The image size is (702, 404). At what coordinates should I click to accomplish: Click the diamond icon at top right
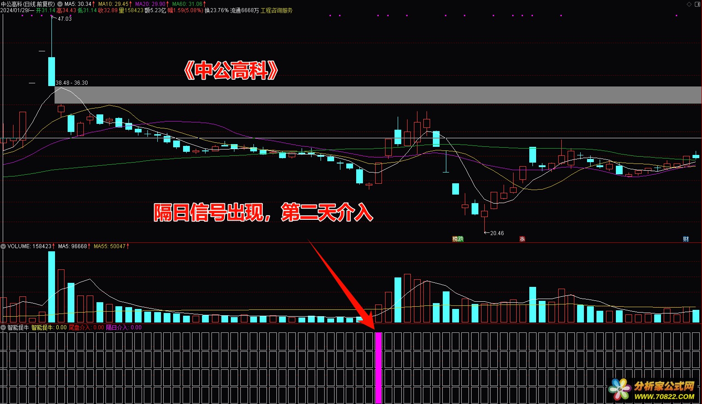tap(688, 4)
